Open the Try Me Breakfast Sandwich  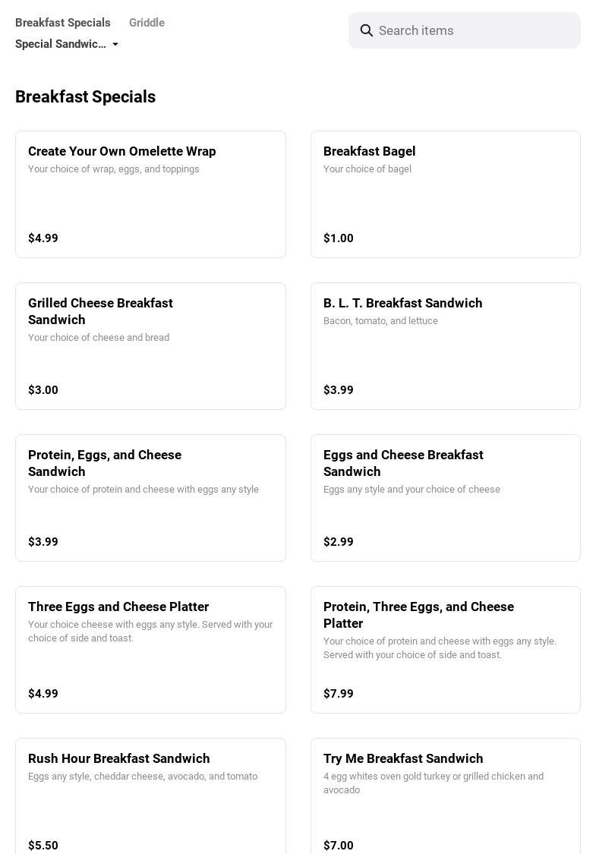point(445,797)
